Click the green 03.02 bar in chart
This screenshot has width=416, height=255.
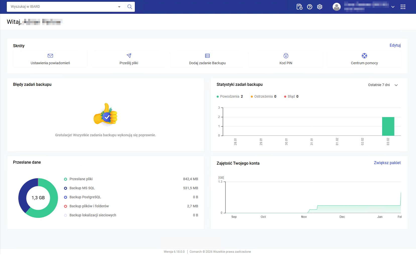coord(388,126)
